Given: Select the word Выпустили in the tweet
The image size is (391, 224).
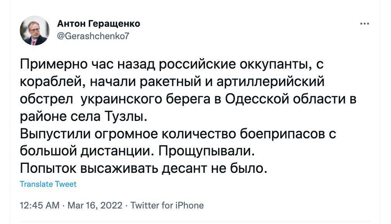Looking at the screenshot, I should [x=55, y=134].
